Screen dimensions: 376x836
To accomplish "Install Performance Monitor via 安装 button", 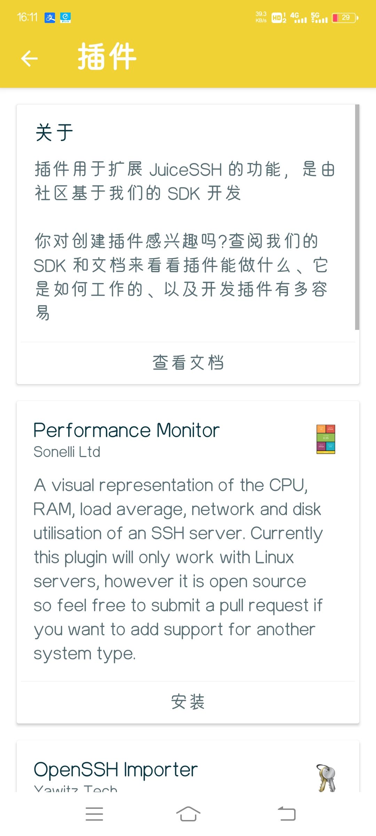I will pos(188,702).
